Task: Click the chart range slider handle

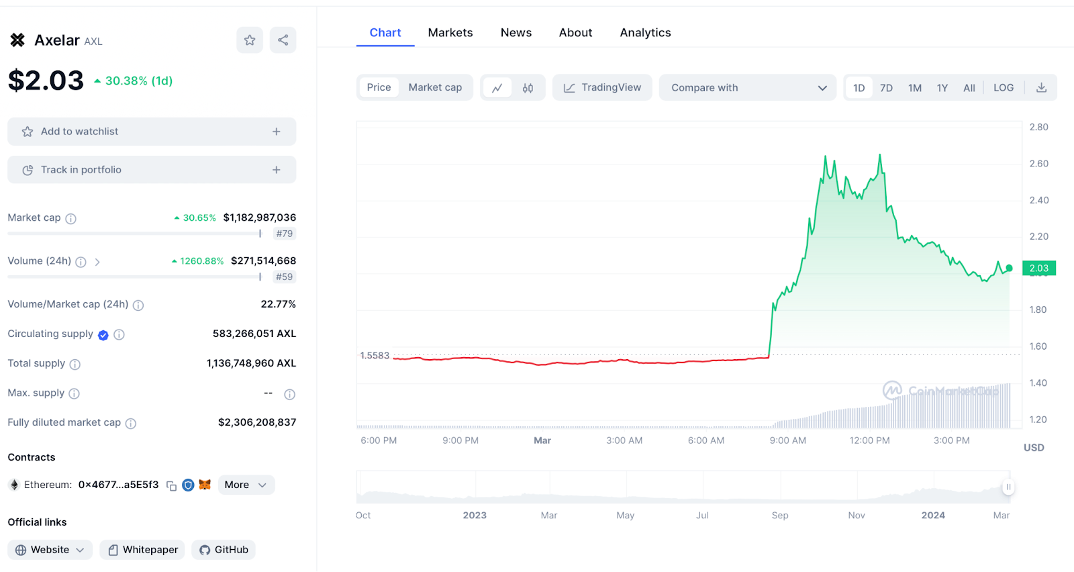Action: (1008, 487)
